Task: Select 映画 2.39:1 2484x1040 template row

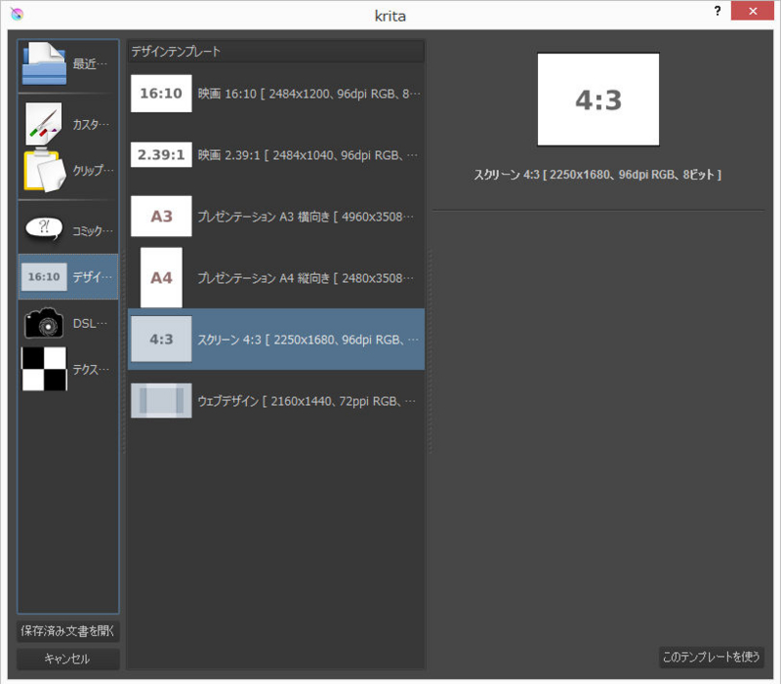Action: (x=276, y=155)
